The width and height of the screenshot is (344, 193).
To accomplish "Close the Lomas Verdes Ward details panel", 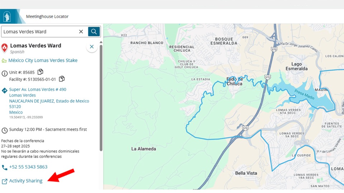I will [x=92, y=47].
